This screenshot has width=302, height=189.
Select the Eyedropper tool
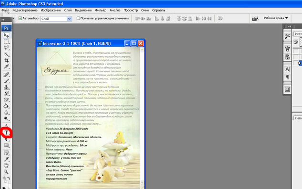[6, 159]
